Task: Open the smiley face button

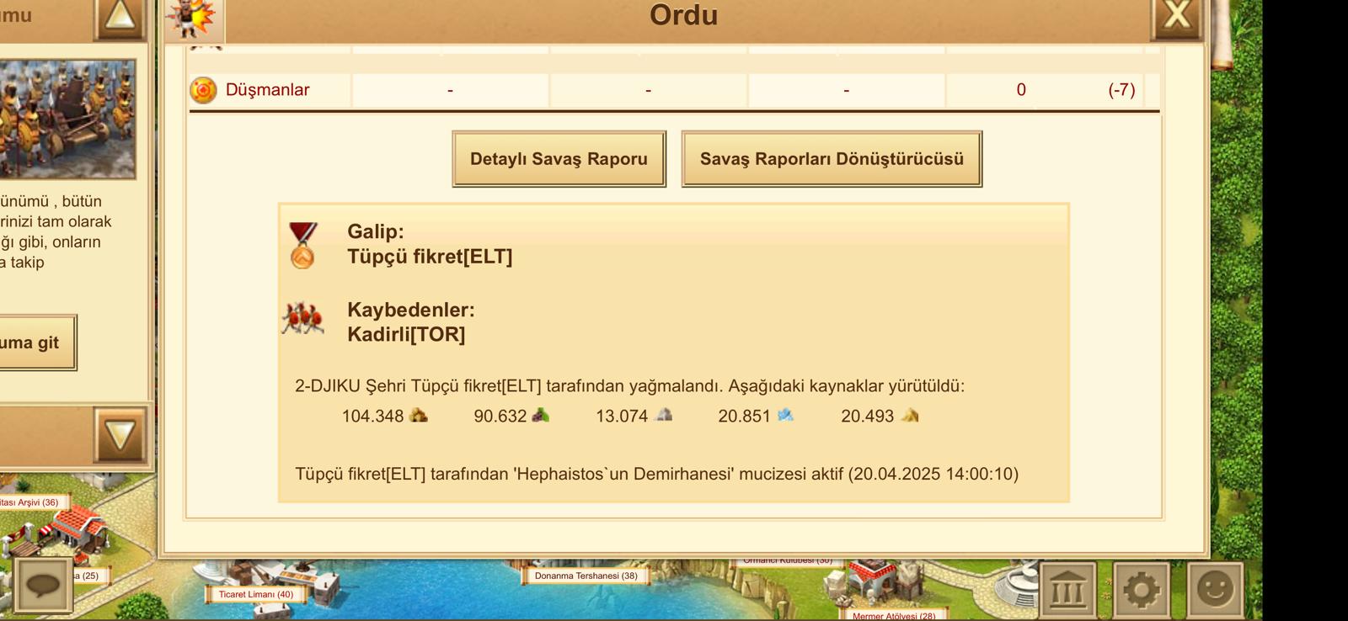Action: (1215, 590)
